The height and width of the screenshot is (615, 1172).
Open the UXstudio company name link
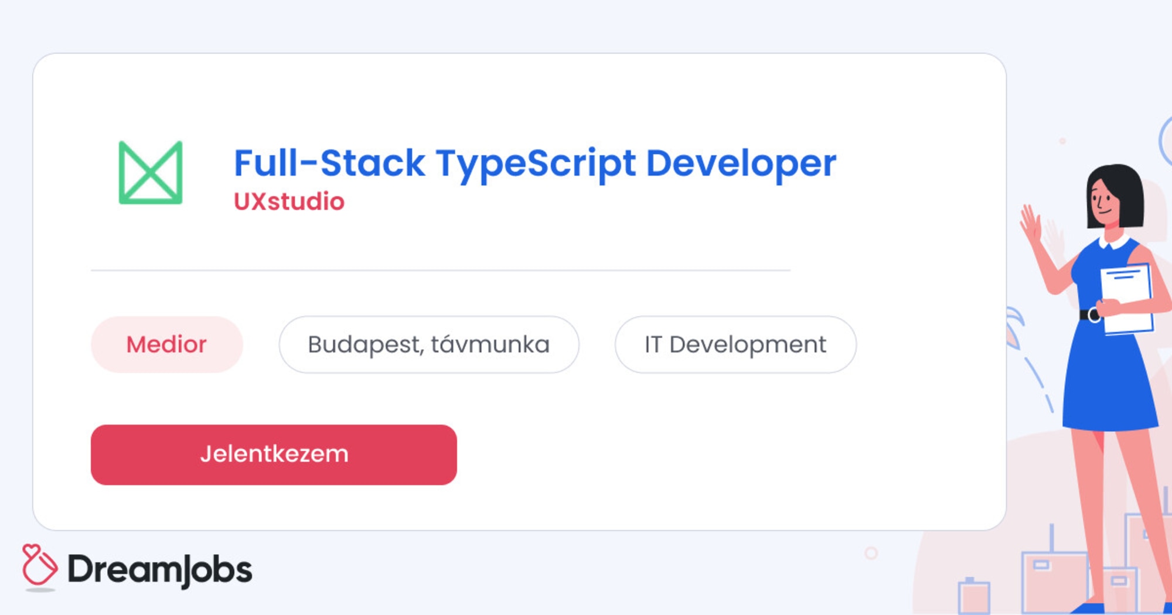[289, 201]
